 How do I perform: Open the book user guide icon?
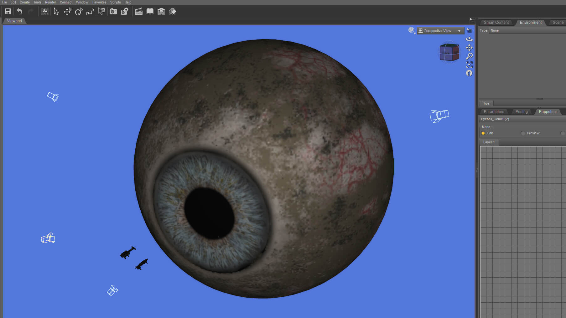pyautogui.click(x=150, y=12)
